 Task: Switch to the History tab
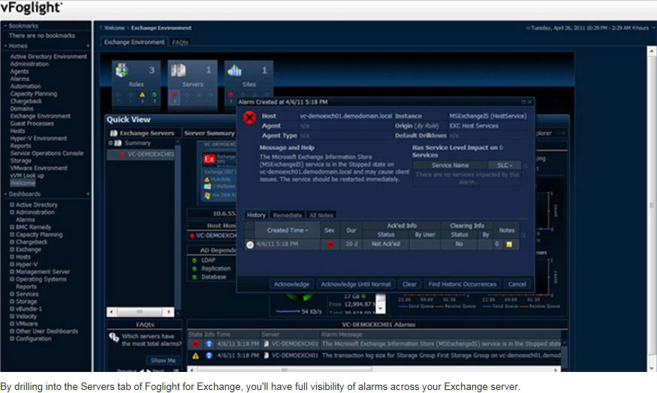tap(256, 215)
